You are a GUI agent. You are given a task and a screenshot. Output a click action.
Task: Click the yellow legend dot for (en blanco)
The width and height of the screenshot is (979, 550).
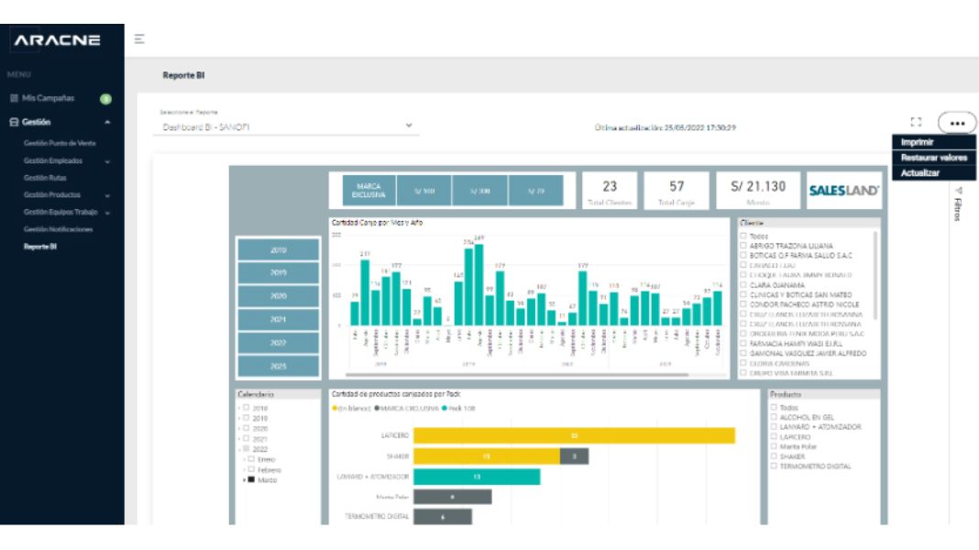[335, 408]
